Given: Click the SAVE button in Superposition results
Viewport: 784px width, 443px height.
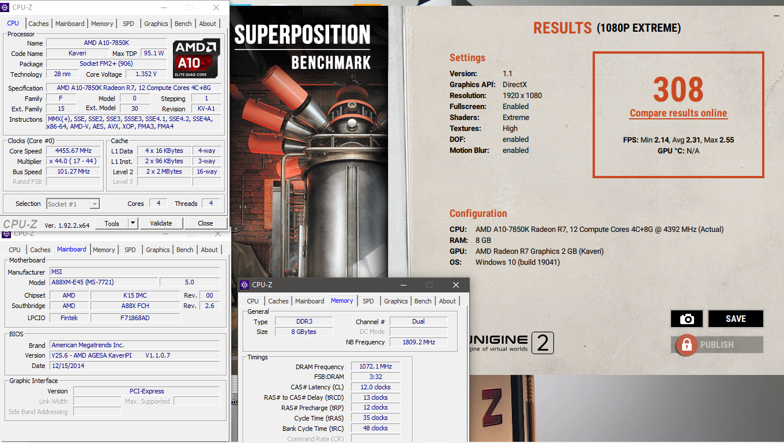Looking at the screenshot, I should tap(736, 319).
